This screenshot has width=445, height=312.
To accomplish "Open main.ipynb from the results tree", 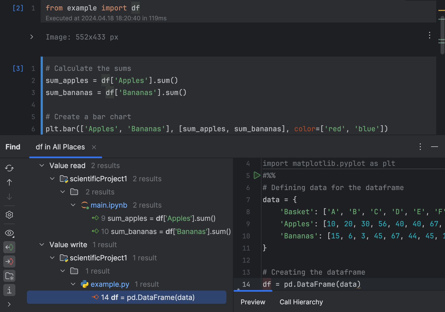I will click(109, 205).
